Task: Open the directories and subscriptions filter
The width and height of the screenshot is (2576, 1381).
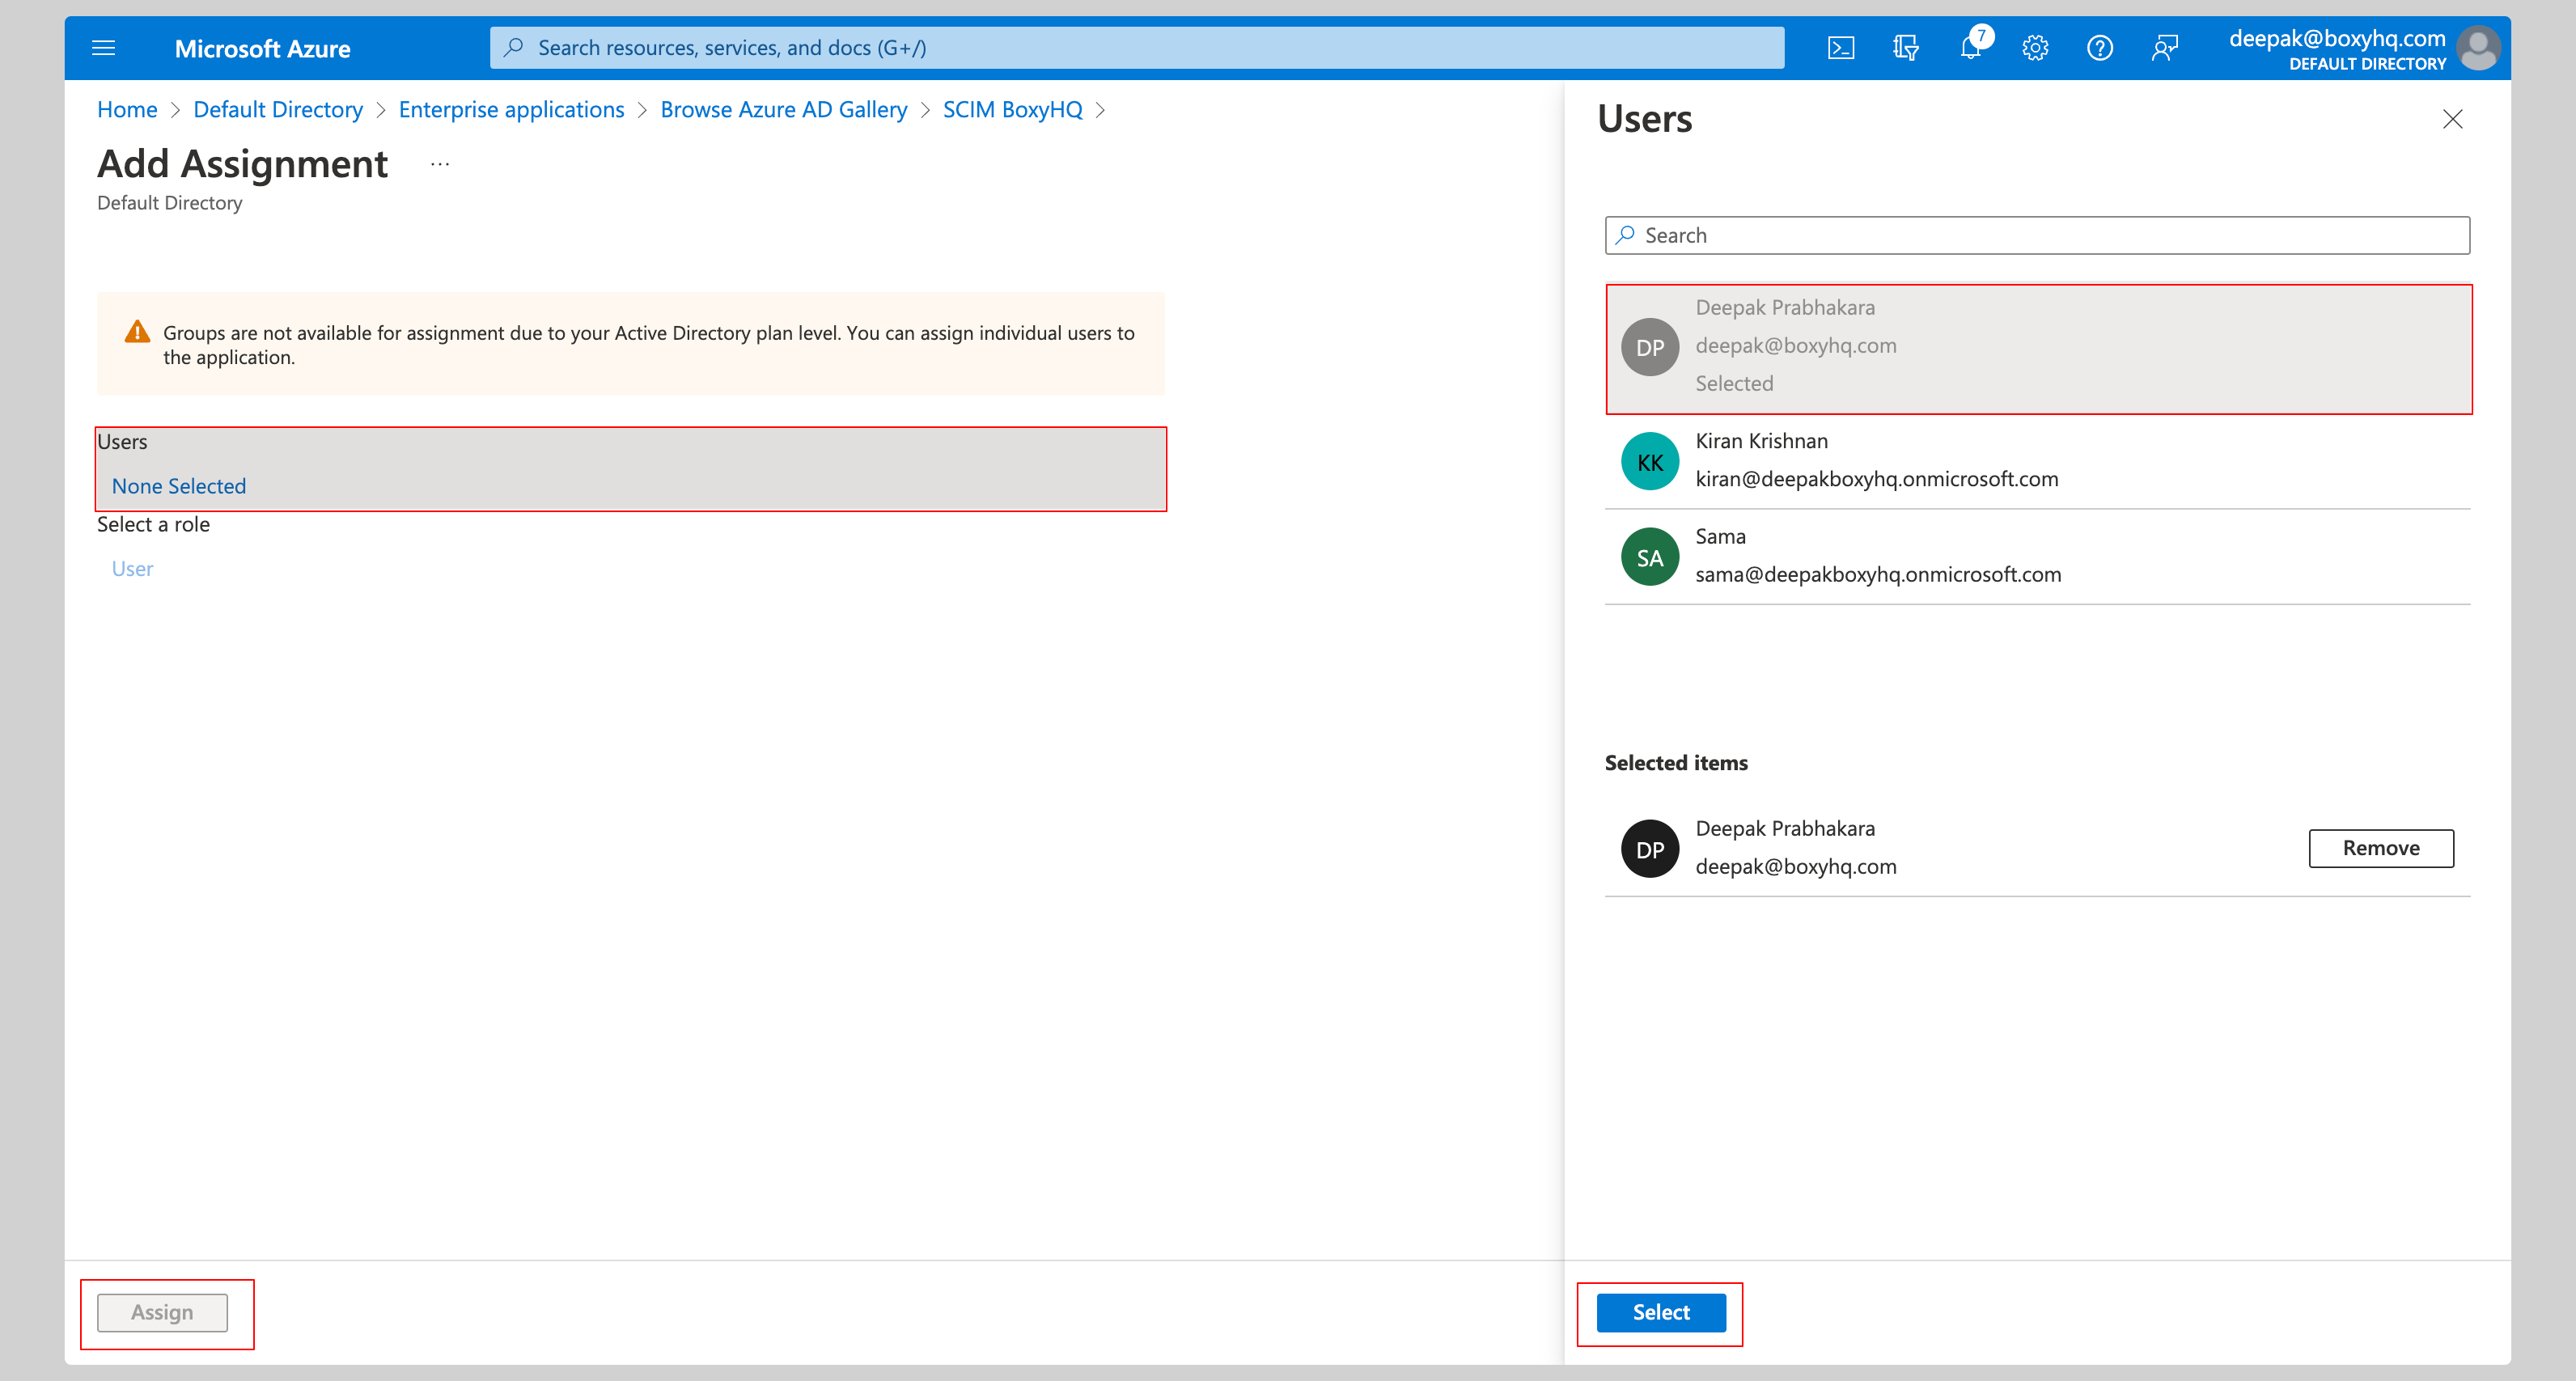Action: (1906, 47)
